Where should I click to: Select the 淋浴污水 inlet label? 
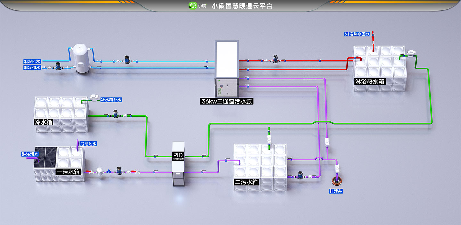click(30, 154)
